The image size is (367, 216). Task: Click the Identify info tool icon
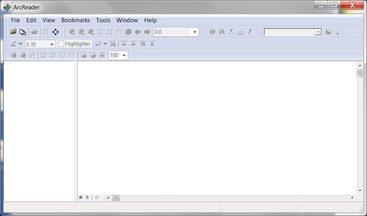pos(213,32)
